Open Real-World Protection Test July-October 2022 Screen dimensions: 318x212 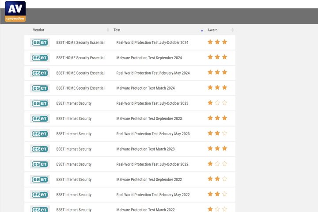(x=152, y=164)
